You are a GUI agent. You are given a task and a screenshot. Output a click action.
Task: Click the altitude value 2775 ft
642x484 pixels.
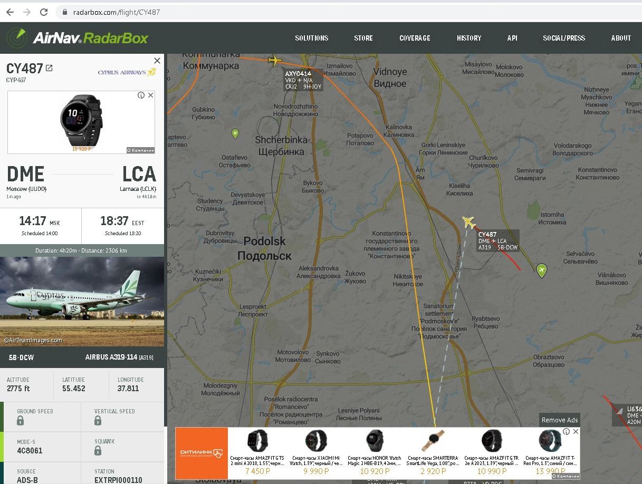point(18,389)
